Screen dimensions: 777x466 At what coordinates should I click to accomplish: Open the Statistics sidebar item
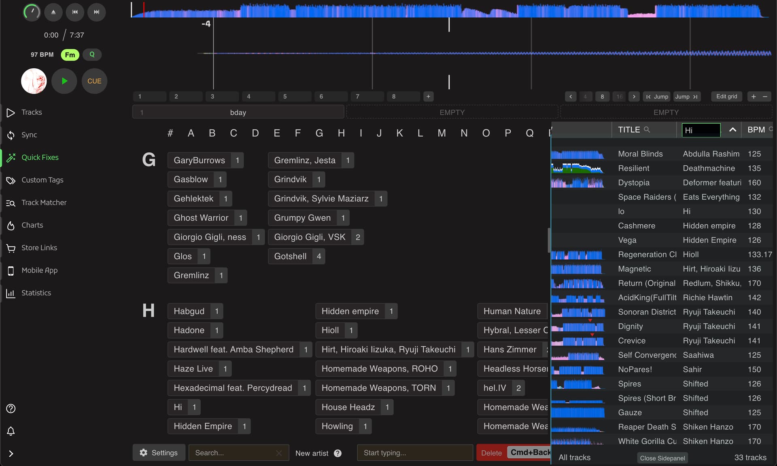point(36,293)
